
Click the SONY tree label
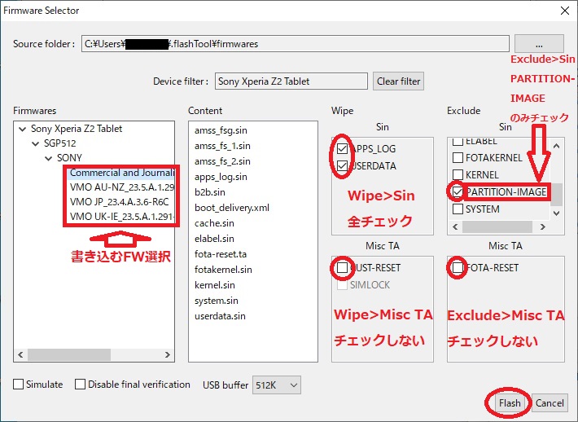(69, 158)
